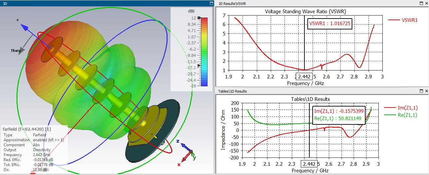
Task: Click the Theta angle arrow label
Action: [16, 51]
